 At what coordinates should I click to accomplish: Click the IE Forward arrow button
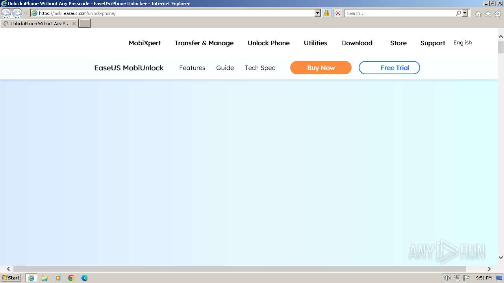pos(17,13)
